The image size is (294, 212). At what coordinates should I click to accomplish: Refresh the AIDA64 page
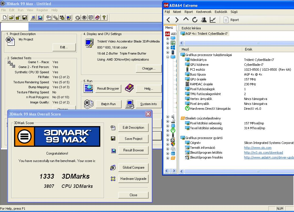195,20
